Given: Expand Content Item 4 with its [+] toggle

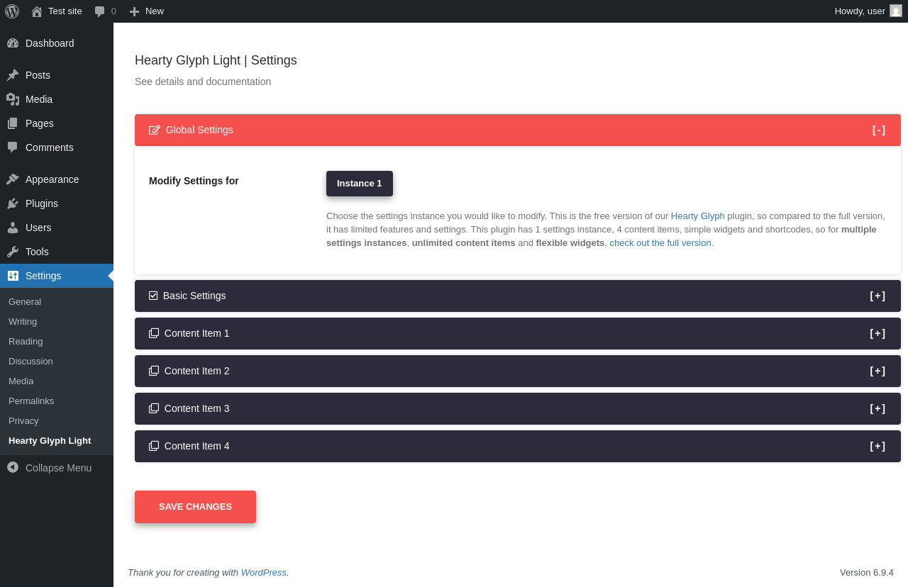Looking at the screenshot, I should pos(878,446).
